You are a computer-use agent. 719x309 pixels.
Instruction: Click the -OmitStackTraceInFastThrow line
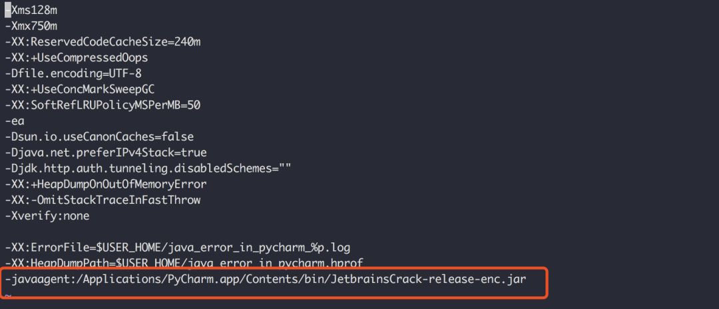coord(103,200)
